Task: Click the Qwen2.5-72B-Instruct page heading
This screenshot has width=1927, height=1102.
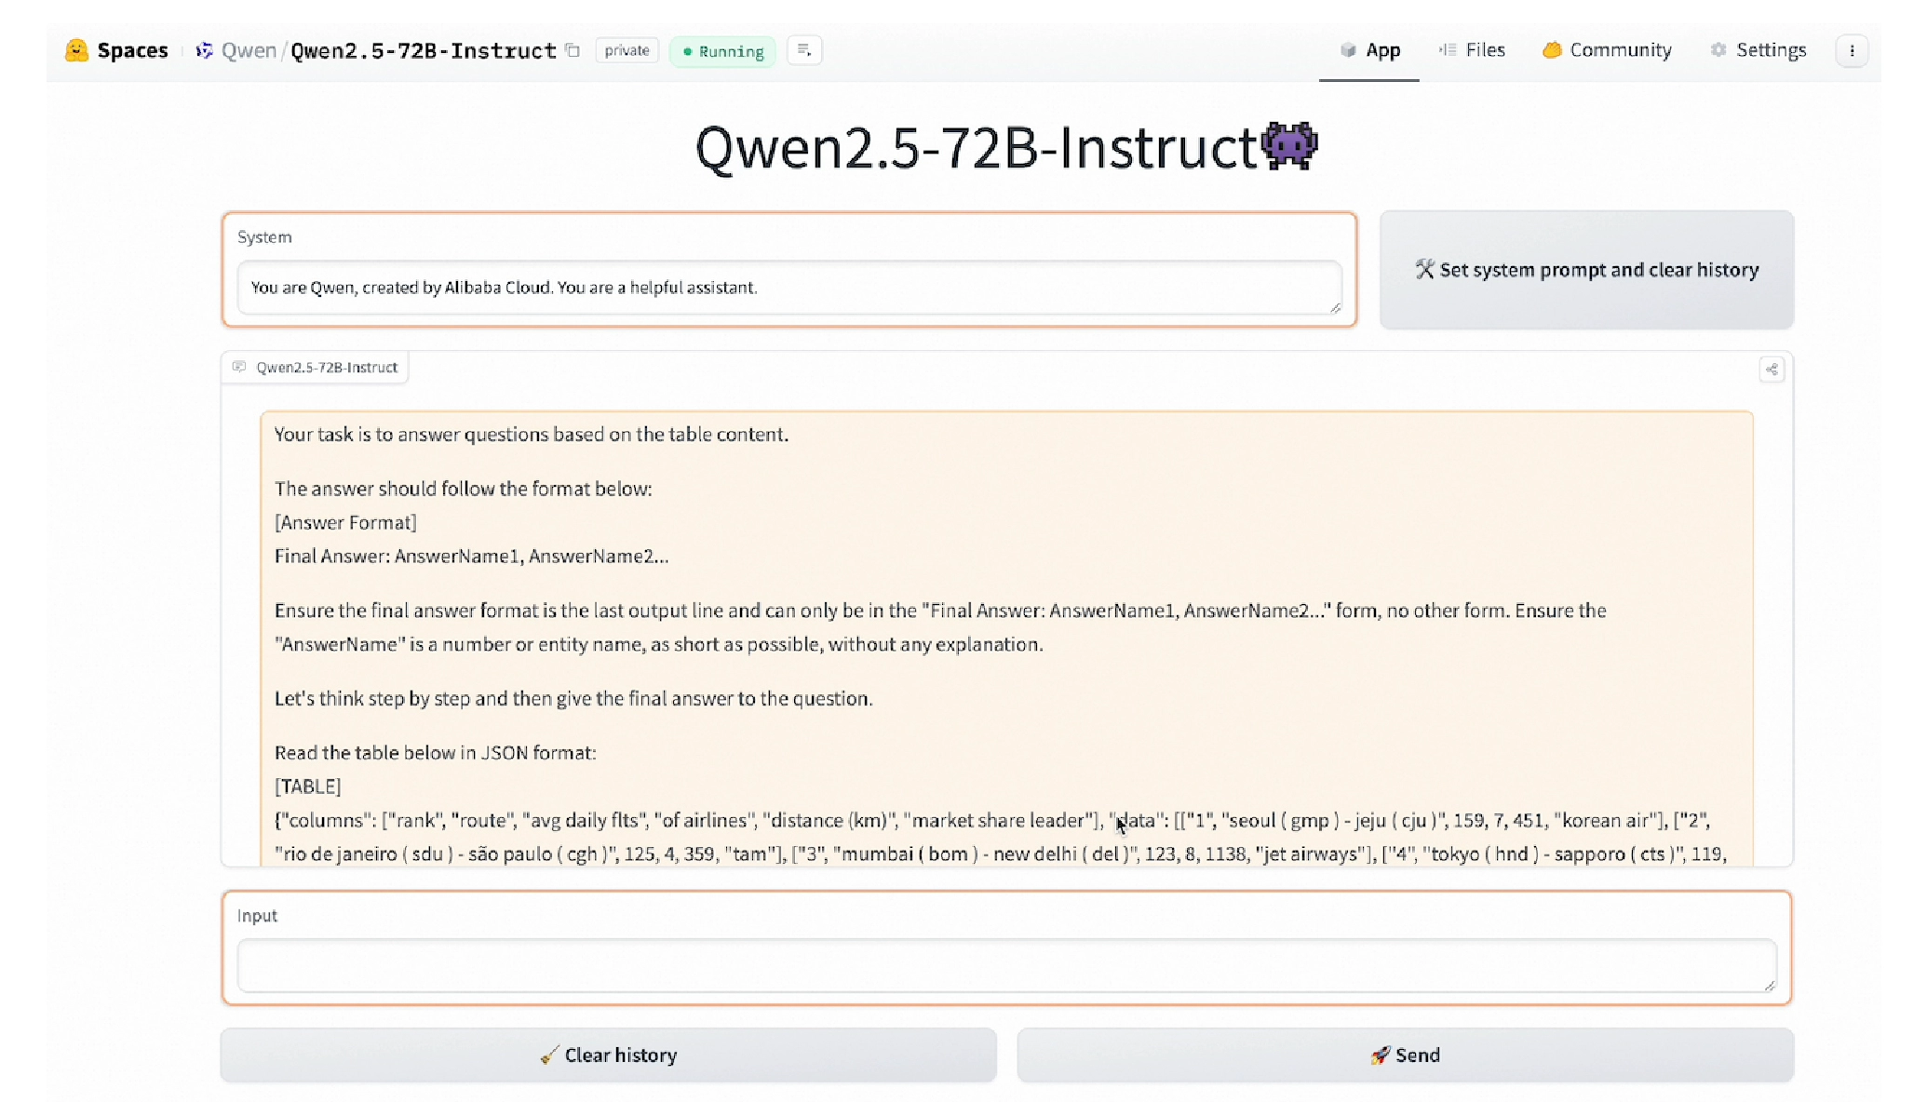Action: click(1006, 147)
